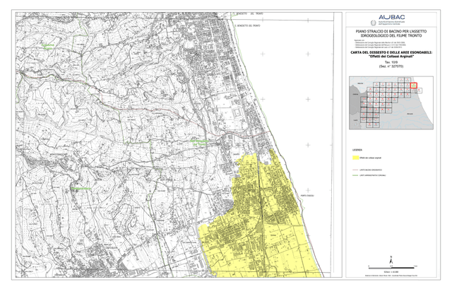This screenshot has width=452, height=289.
Task: Click the AUBAC logo
Action: coord(391,17)
